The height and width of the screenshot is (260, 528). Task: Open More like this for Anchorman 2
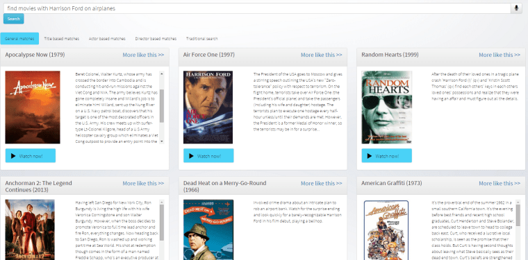(x=143, y=184)
